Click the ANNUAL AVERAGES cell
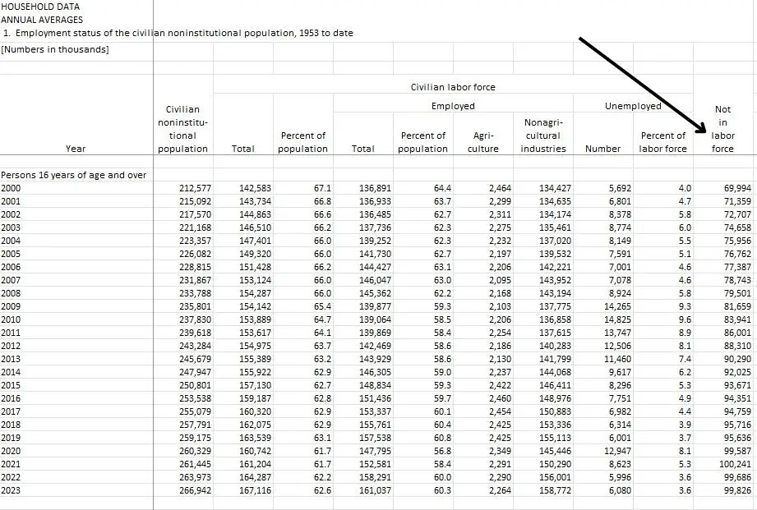The width and height of the screenshot is (757, 510). coord(42,20)
